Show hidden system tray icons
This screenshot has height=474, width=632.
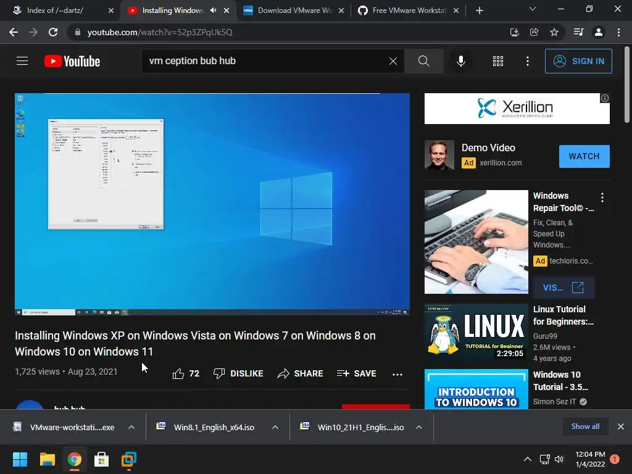pos(527,459)
